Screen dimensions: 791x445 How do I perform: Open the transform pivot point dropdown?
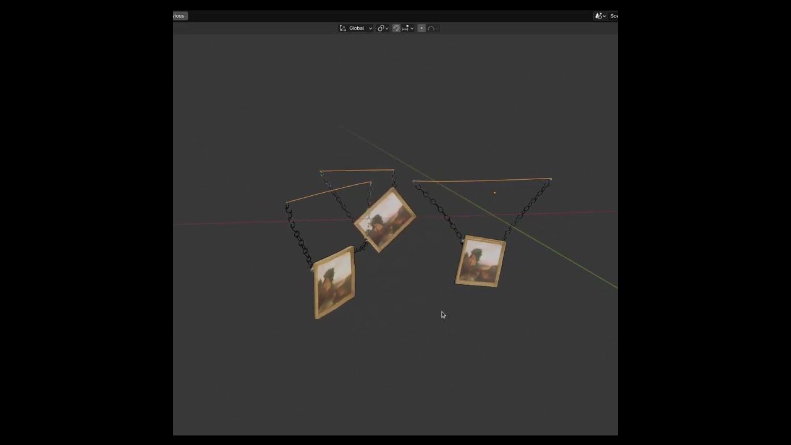tap(383, 28)
